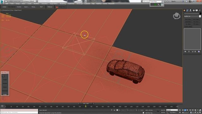Toggle the active Play/Pause animation button
This screenshot has width=202, height=114.
pyautogui.click(x=185, y=110)
